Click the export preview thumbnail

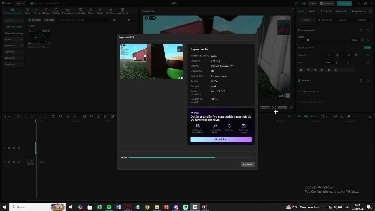(x=151, y=62)
